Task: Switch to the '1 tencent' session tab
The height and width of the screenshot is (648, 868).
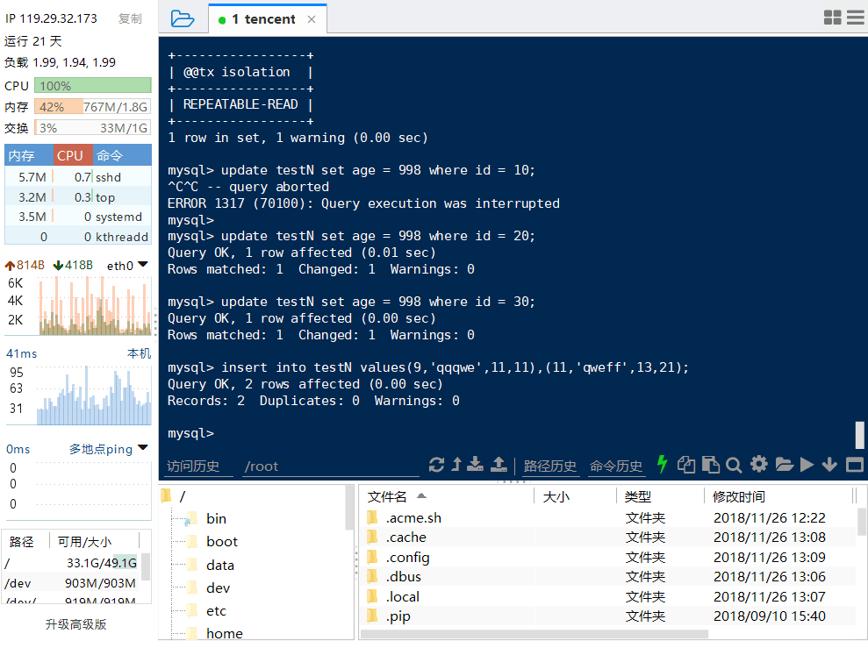Action: pyautogui.click(x=263, y=19)
